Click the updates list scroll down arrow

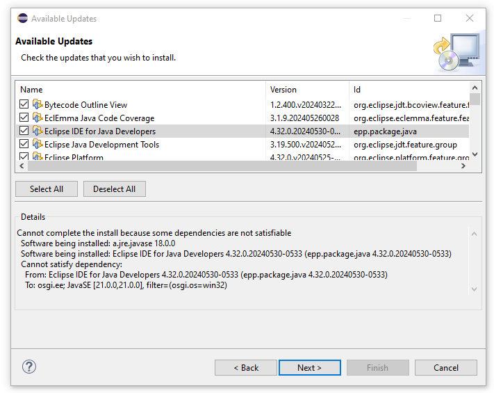[475, 154]
